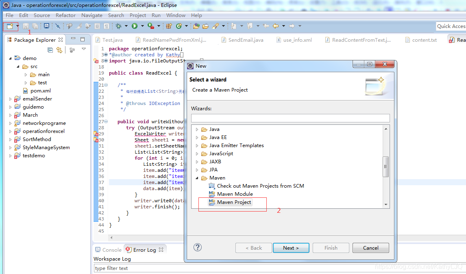Expand the main folder in Package Explorer

click(x=26, y=75)
